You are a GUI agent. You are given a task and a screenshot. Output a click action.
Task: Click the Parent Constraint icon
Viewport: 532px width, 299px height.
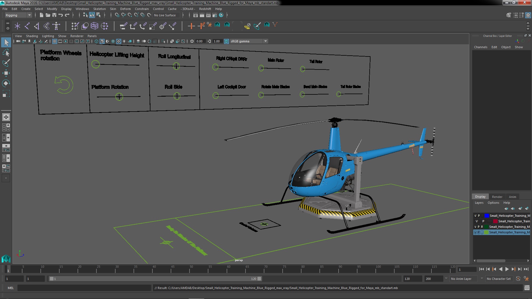click(124, 26)
